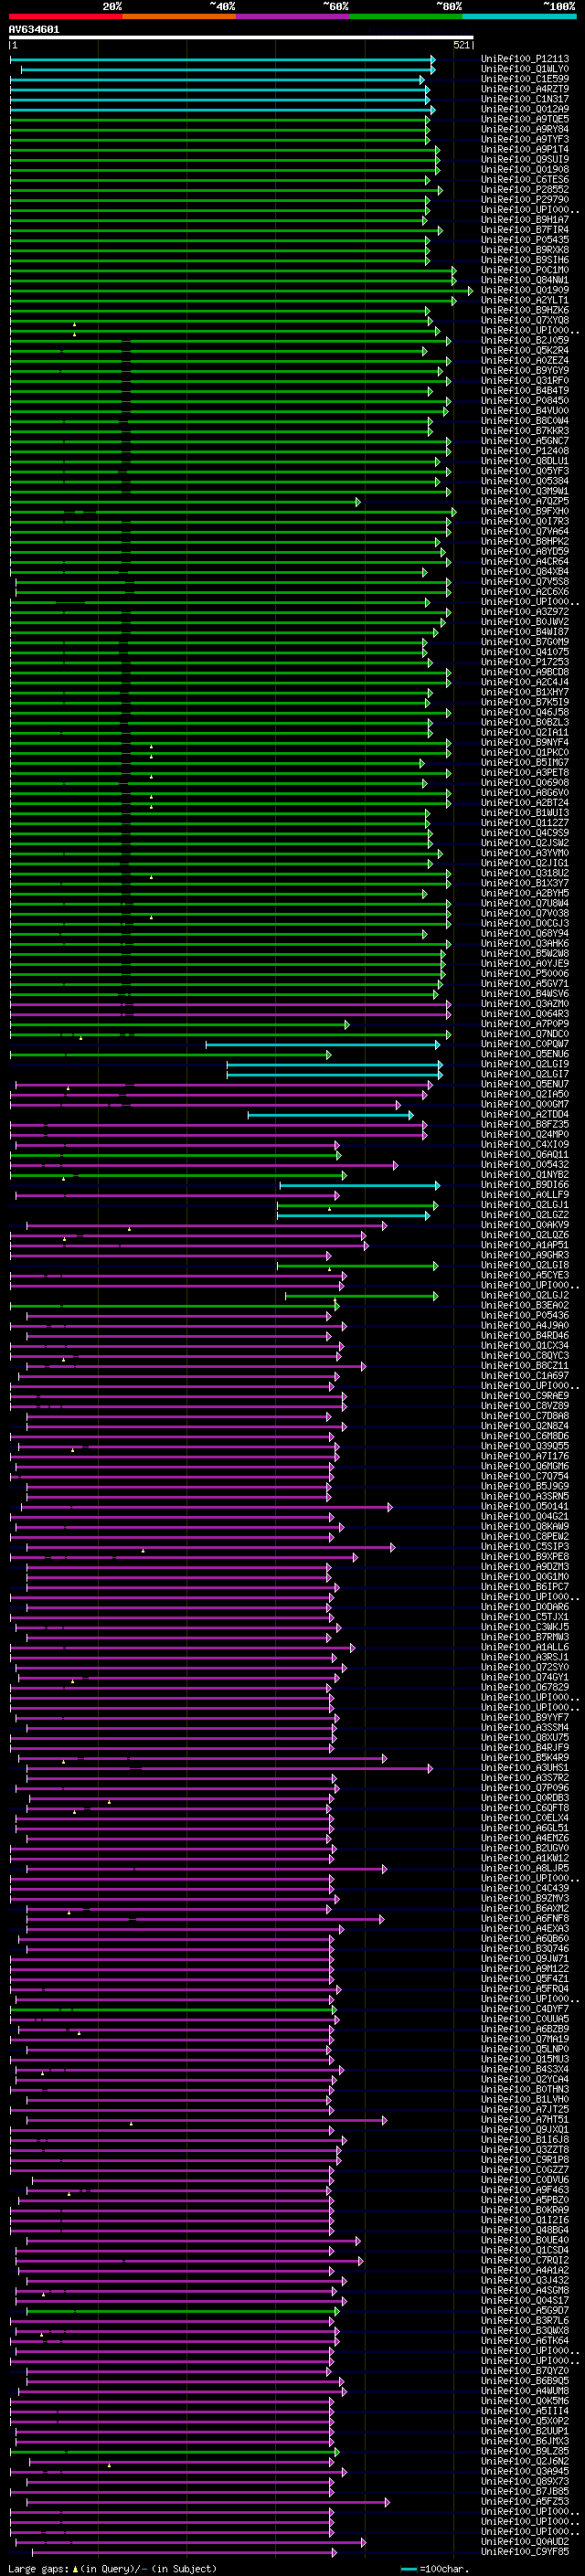Open hit UniRef100_P12113
This screenshot has width=585, height=2576.
(525, 59)
